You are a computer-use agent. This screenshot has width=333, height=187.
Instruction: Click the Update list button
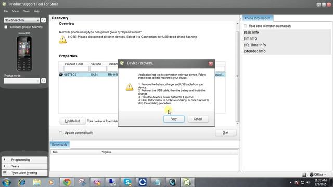(72, 121)
